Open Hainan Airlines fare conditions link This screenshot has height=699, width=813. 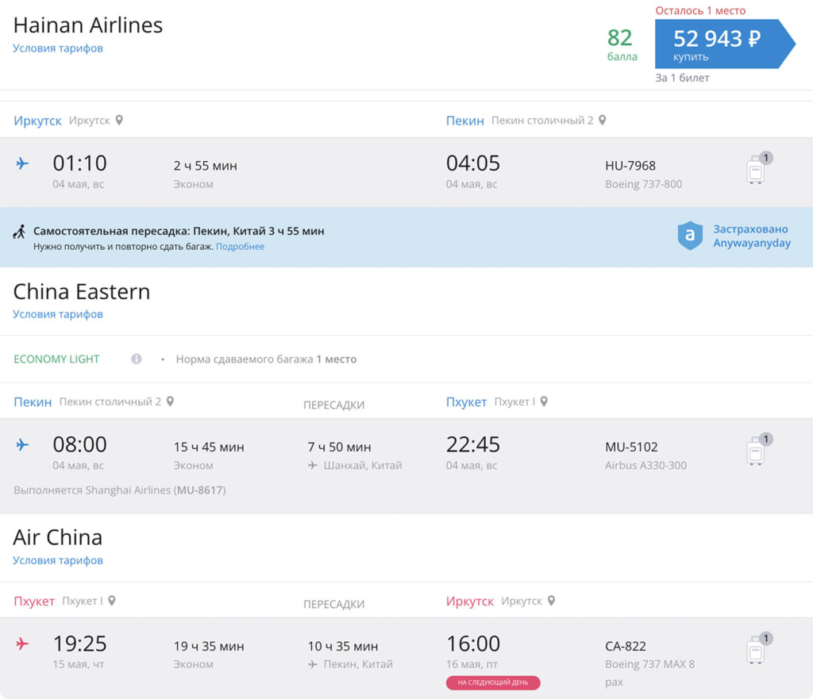coord(58,48)
